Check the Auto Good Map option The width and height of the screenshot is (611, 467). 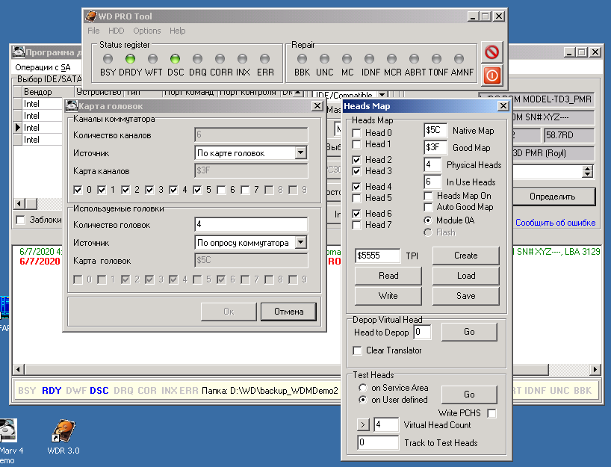tap(429, 207)
